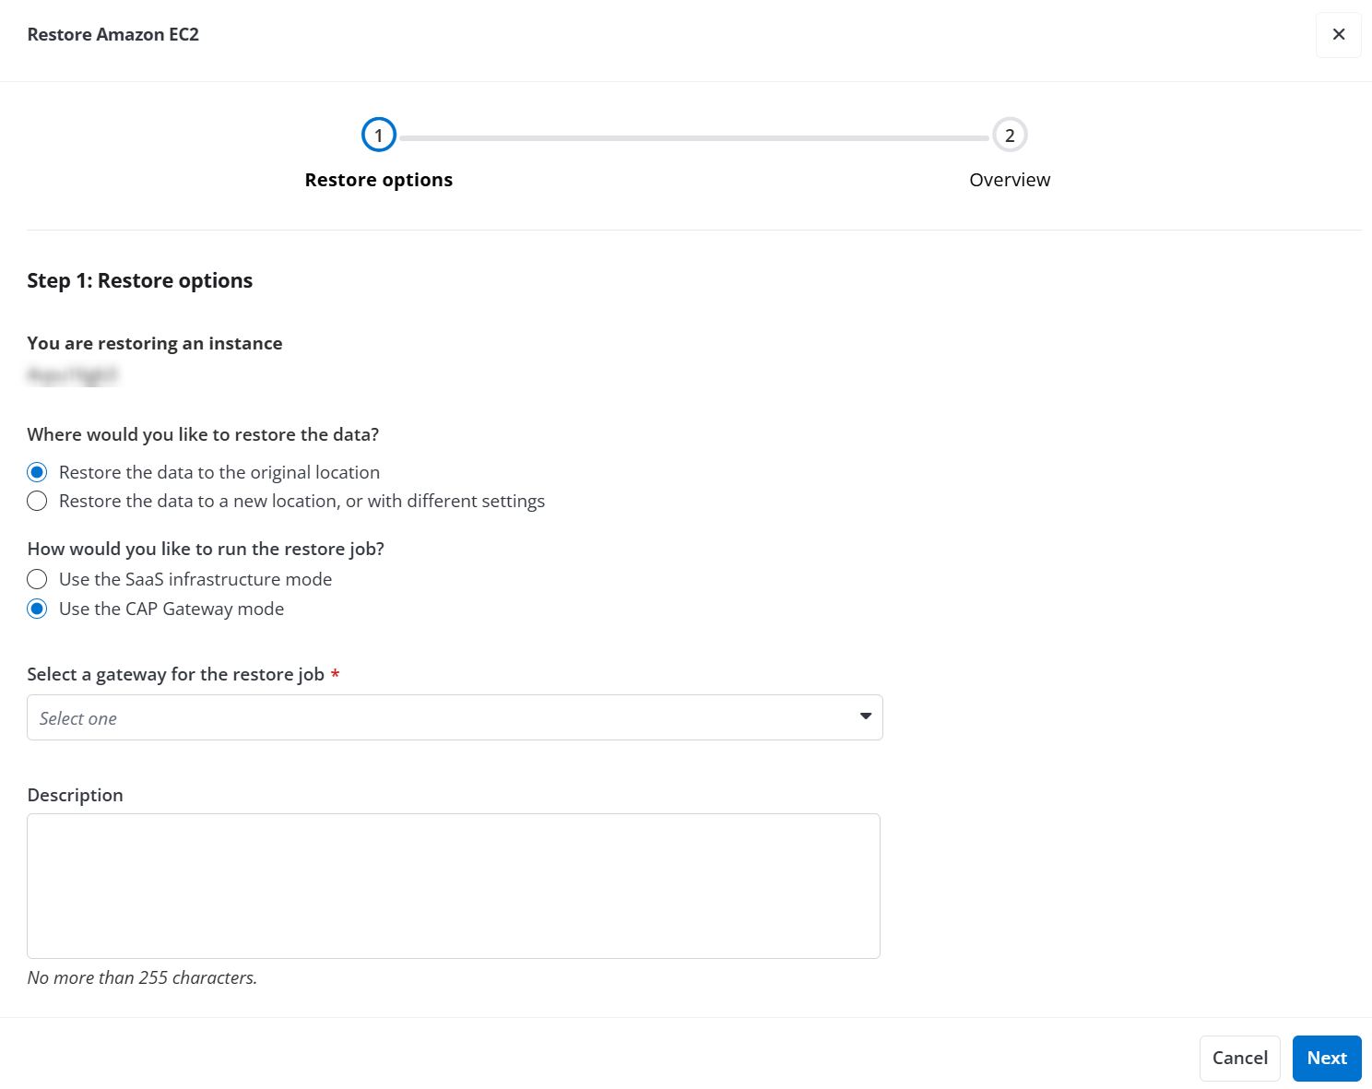Click the step 1 circle indicator
1372x1089 pixels.
378,134
